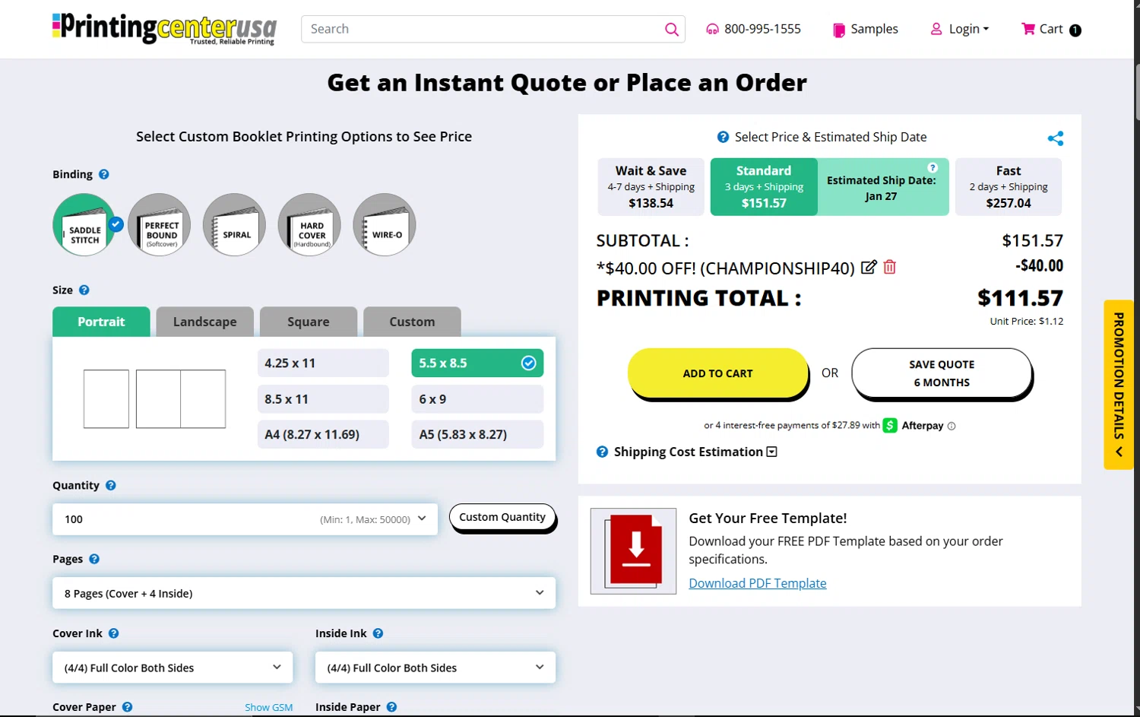Choose the A5 (5.83 x 8.27) size

click(477, 434)
